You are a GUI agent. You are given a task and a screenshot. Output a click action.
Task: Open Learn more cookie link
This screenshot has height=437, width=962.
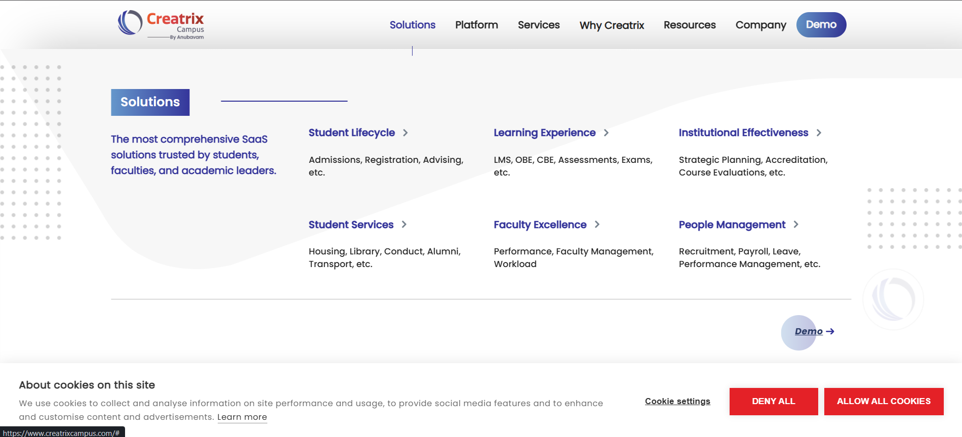point(242,417)
